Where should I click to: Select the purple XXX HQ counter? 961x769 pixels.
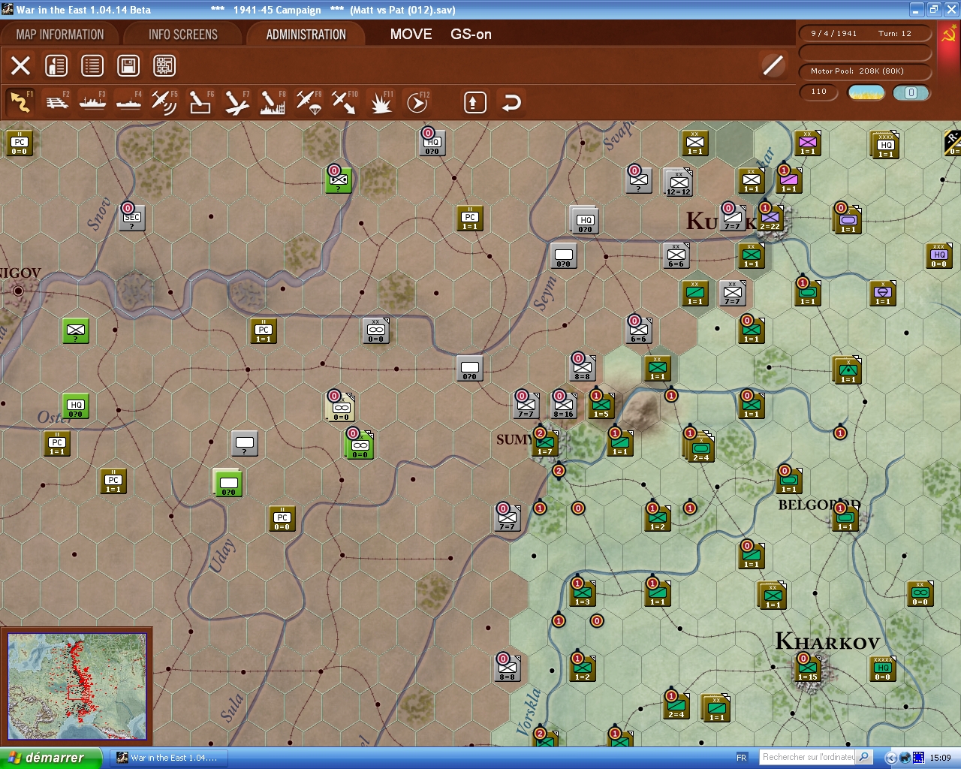click(939, 256)
